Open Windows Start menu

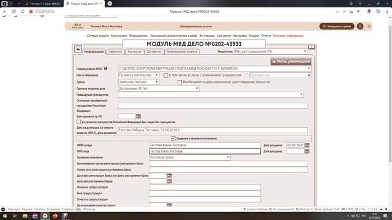(4, 216)
